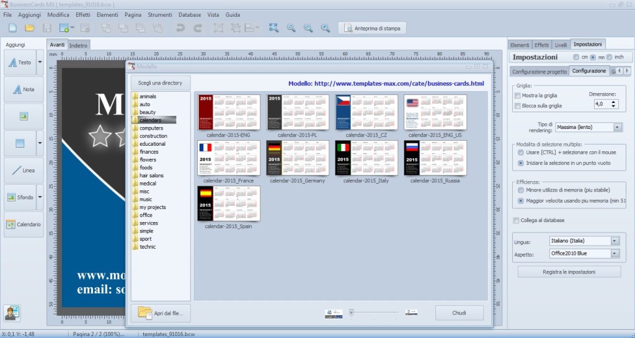Click the Zoom to fit icon
This screenshot has width=635, height=338.
click(273, 28)
